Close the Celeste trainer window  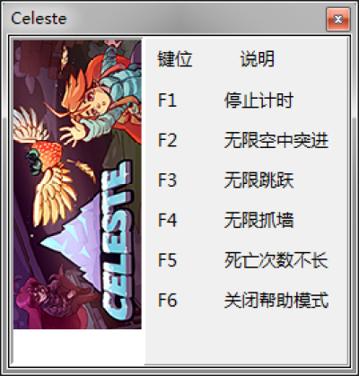click(x=338, y=20)
